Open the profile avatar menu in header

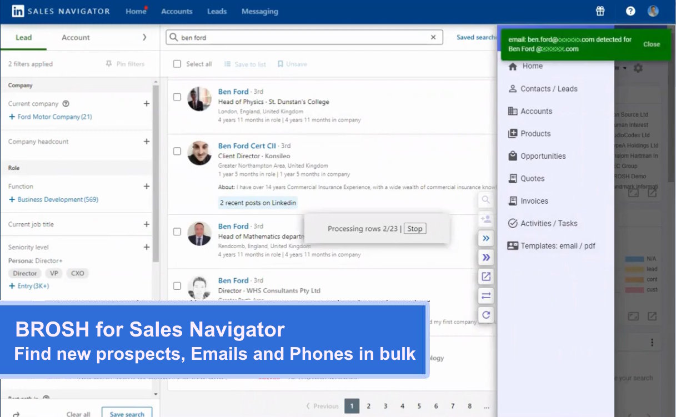tap(653, 11)
